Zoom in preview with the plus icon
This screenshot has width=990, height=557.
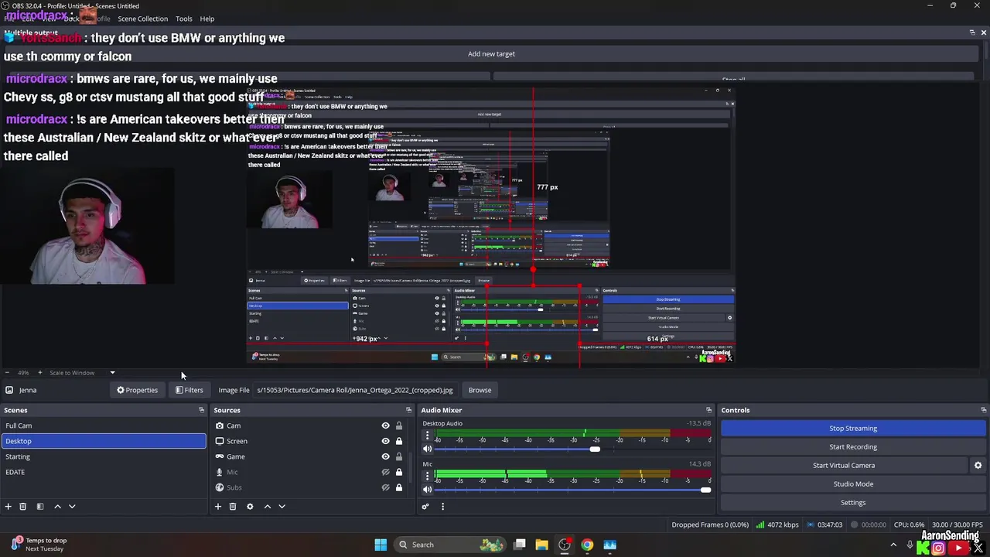[x=40, y=373]
